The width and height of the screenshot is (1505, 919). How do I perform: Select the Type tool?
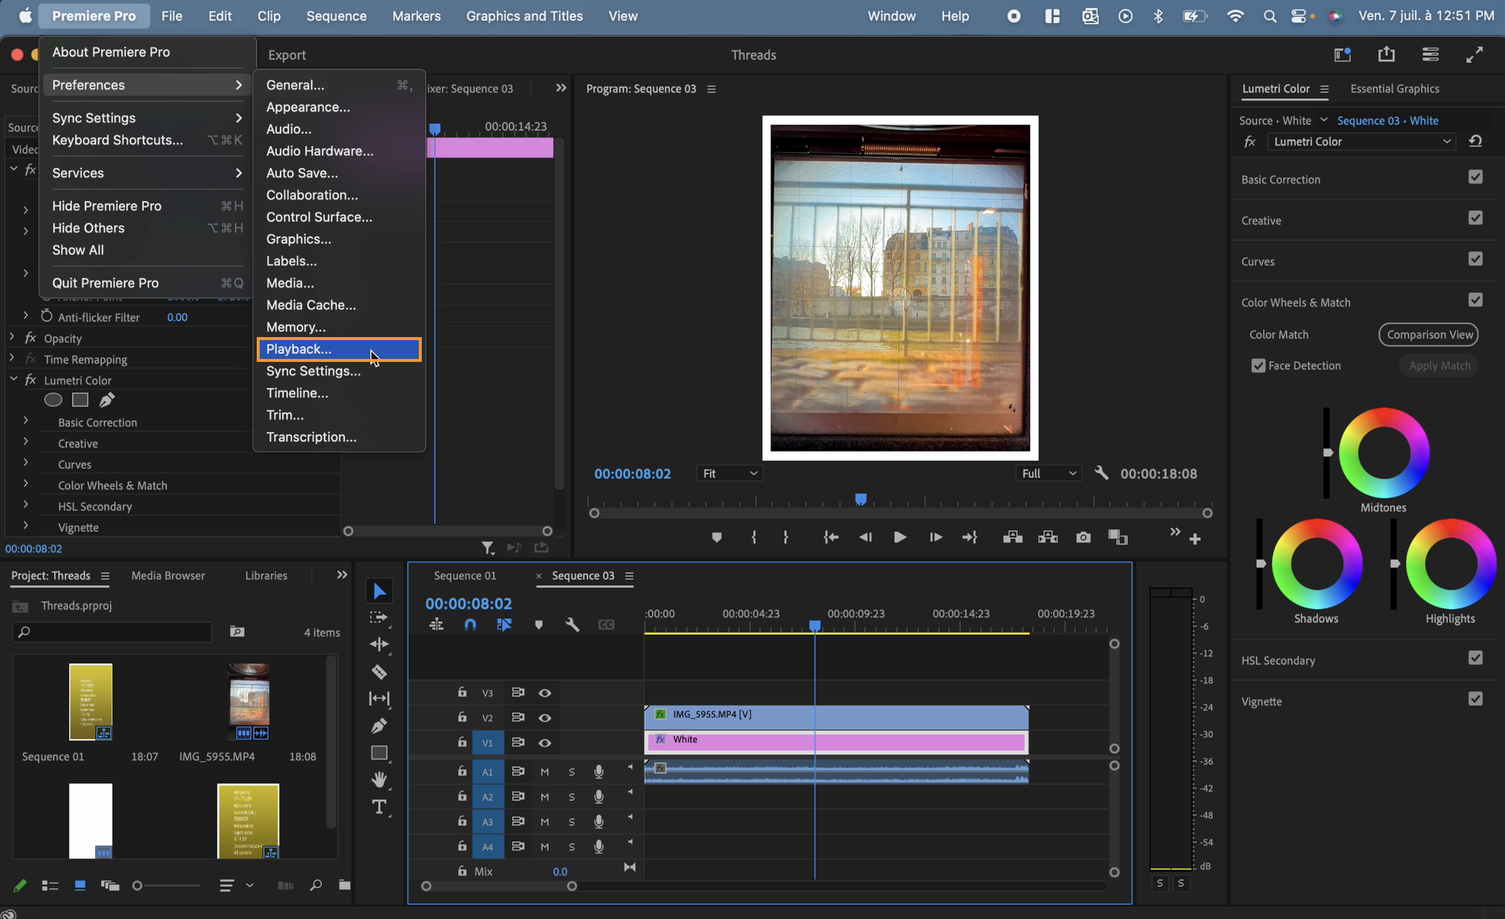(379, 807)
